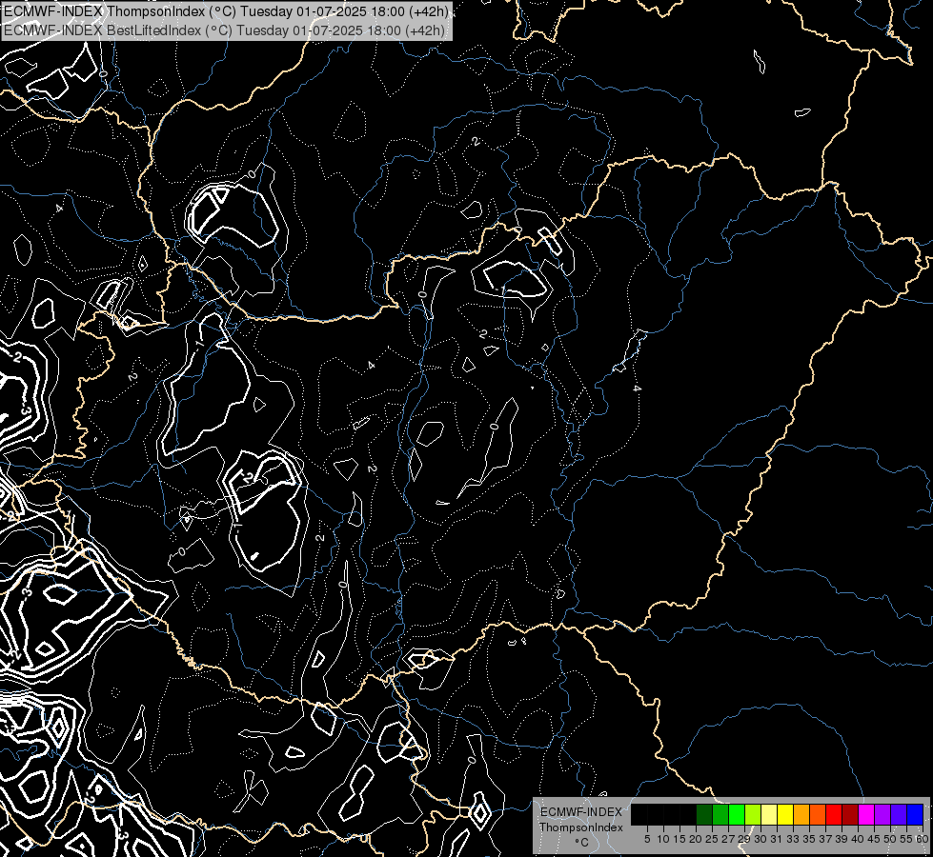The height and width of the screenshot is (857, 933).
Task: Select the violet 50-55 legend swatch
Action: click(899, 814)
